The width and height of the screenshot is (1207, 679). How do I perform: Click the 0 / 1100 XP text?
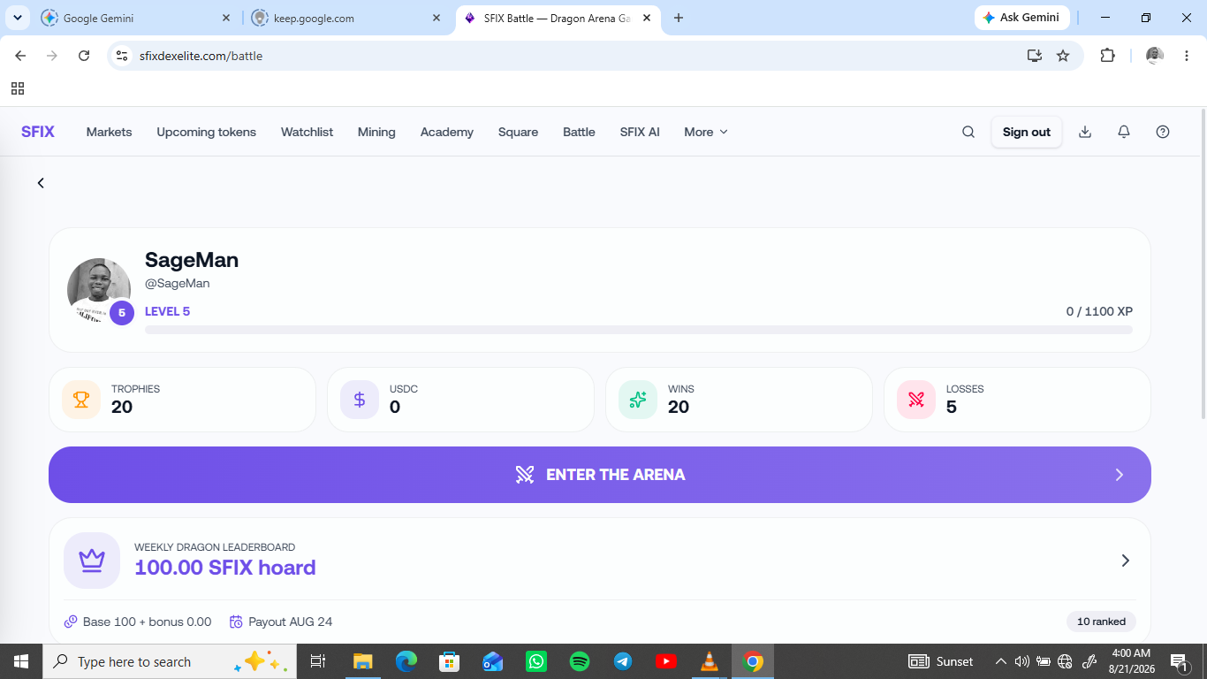(1099, 311)
